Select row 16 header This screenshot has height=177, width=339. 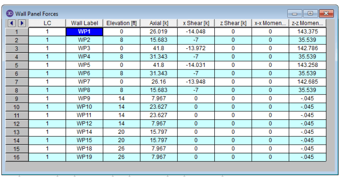pos(17,157)
